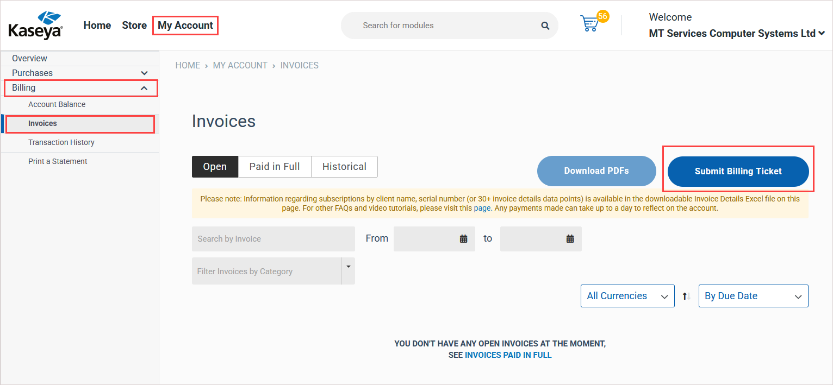
Task: Select Account Balance in the sidebar
Action: pos(57,104)
